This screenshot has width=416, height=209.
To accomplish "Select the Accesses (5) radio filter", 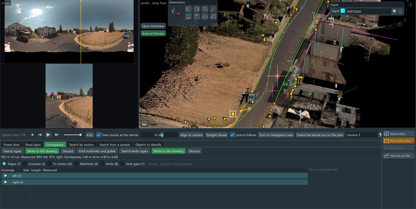I will click(x=25, y=164).
